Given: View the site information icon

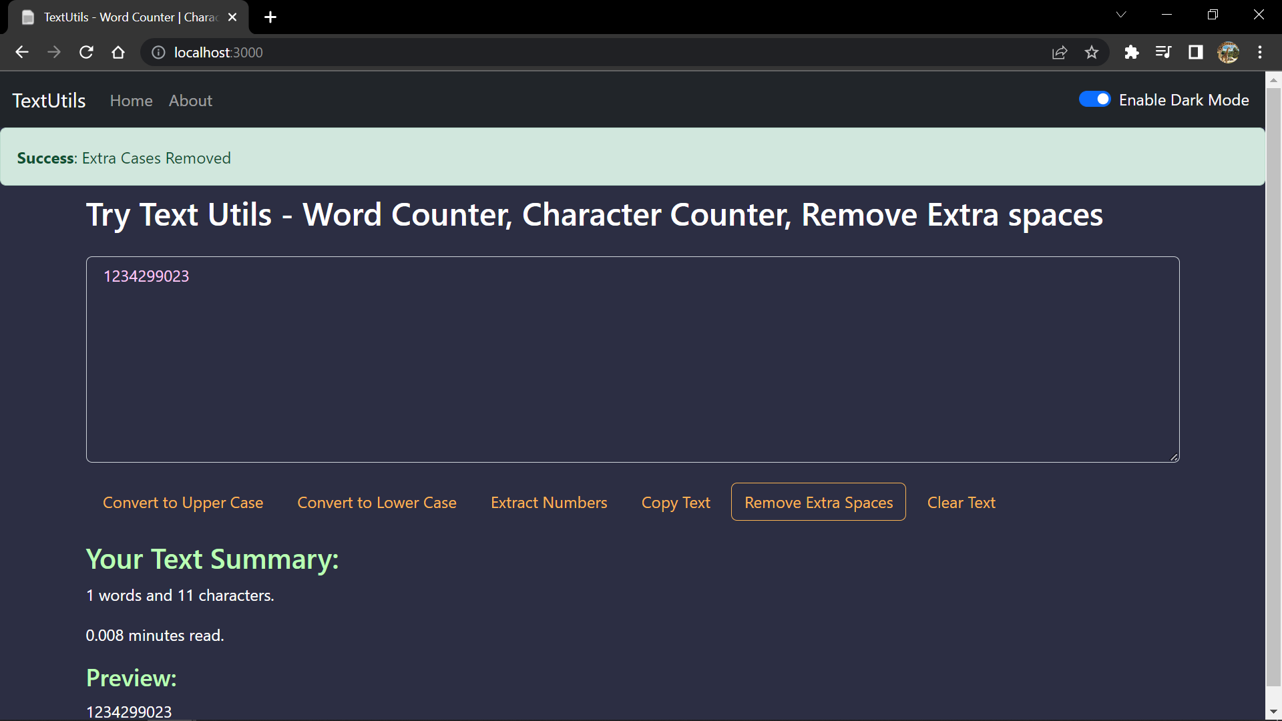Looking at the screenshot, I should point(158,52).
